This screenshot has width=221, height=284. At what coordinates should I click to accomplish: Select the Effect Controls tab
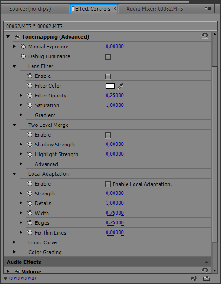point(93,9)
